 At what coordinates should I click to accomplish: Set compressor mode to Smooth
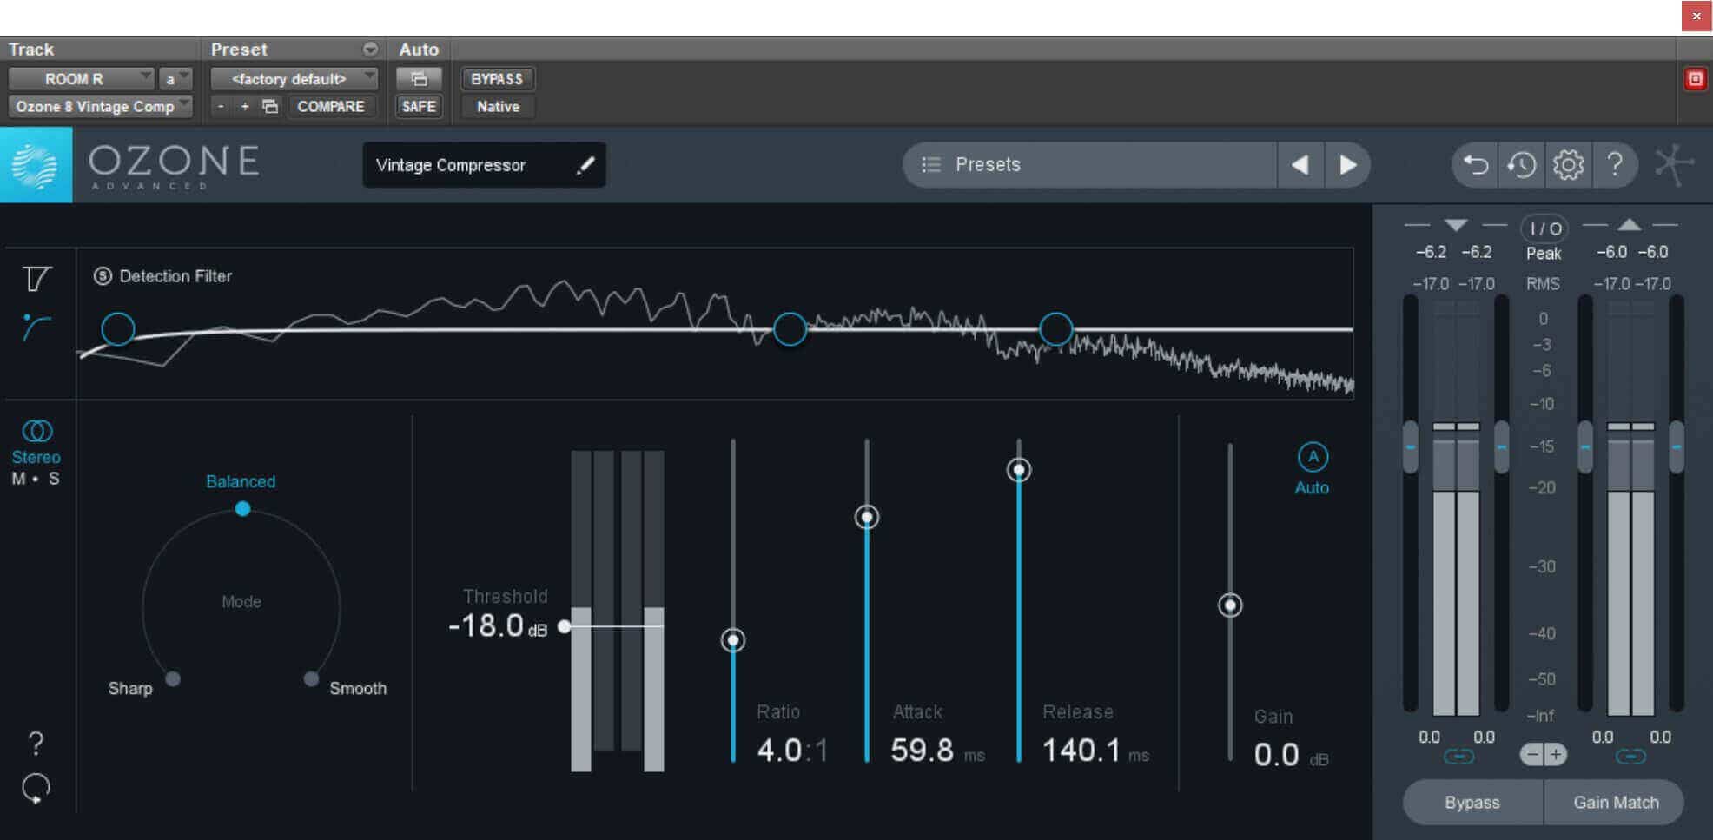[358, 688]
